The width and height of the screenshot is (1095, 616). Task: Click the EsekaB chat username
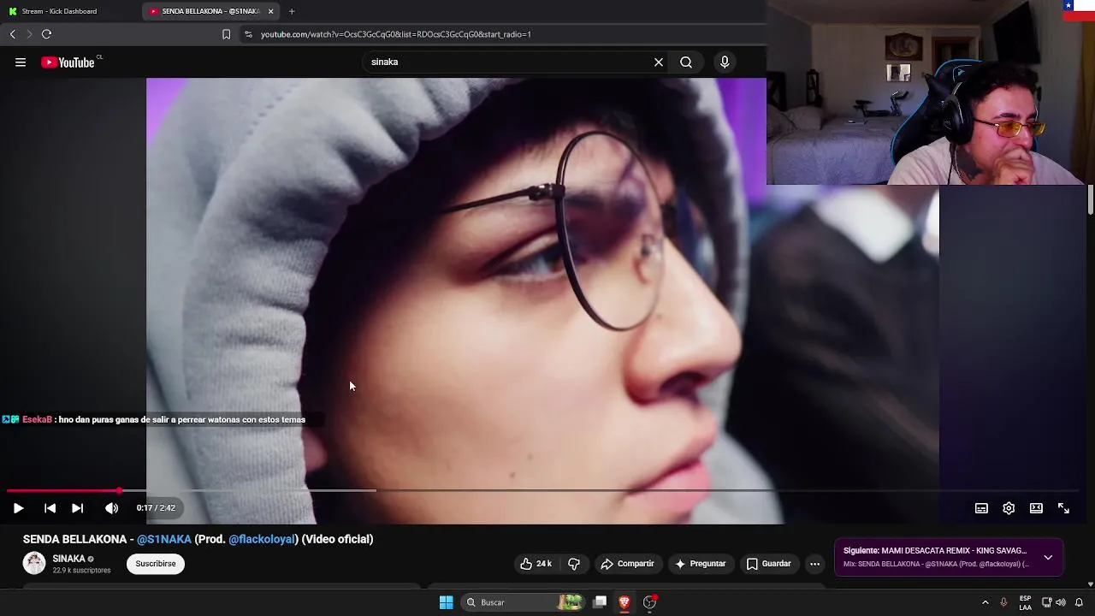click(37, 419)
